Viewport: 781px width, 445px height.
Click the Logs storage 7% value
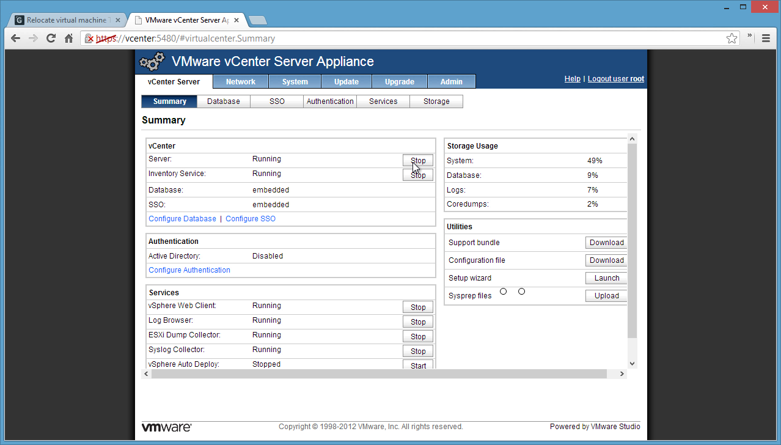(x=592, y=190)
